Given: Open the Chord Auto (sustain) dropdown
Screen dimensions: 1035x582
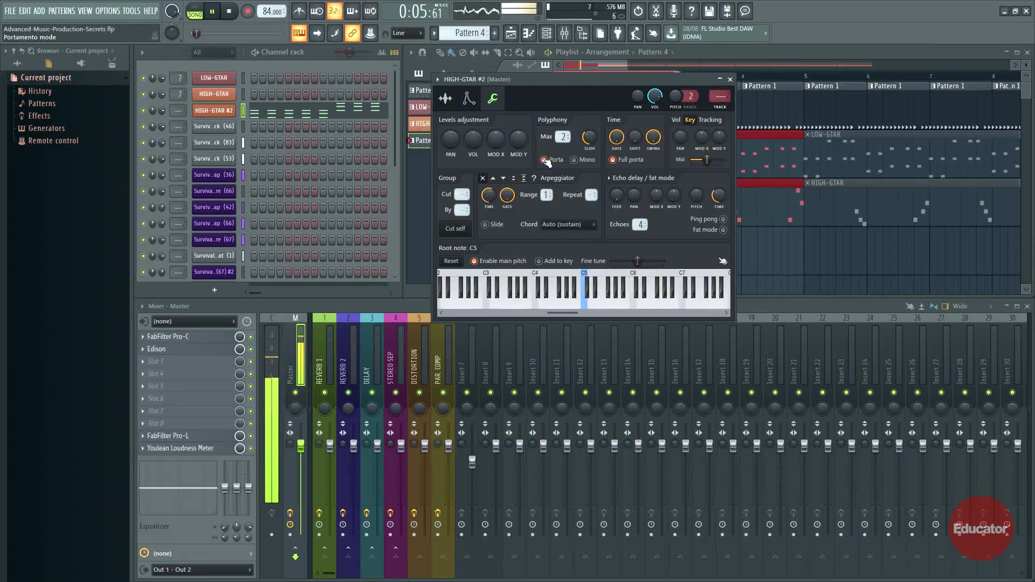Looking at the screenshot, I should click(x=569, y=225).
